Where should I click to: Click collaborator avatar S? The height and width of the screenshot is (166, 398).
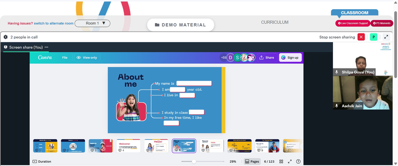237,58
